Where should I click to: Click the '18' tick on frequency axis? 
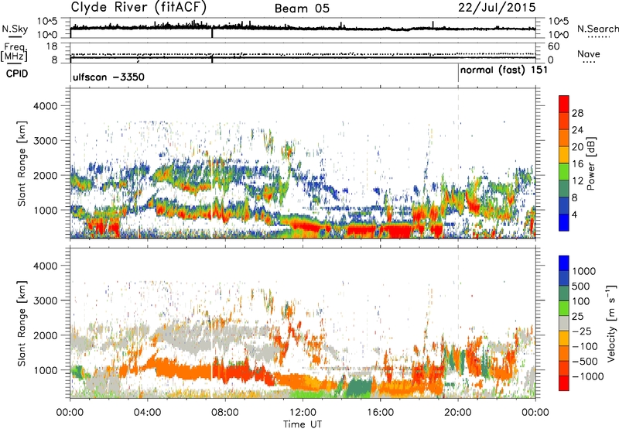(x=52, y=46)
